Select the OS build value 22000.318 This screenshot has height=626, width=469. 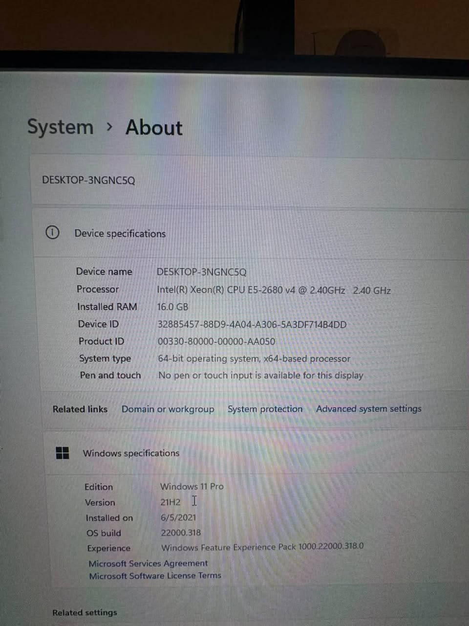tap(181, 533)
